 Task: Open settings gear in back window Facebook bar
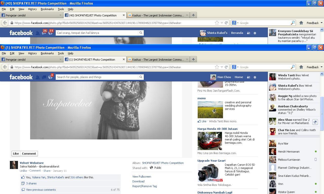pos(255,33)
